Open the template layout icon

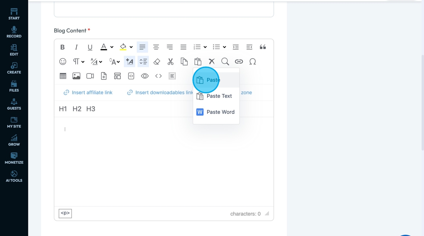[x=117, y=76]
